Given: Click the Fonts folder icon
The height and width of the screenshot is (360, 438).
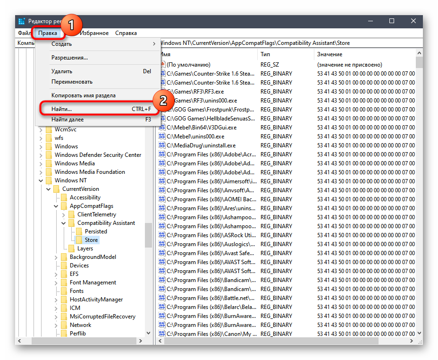Looking at the screenshot, I should 64,291.
